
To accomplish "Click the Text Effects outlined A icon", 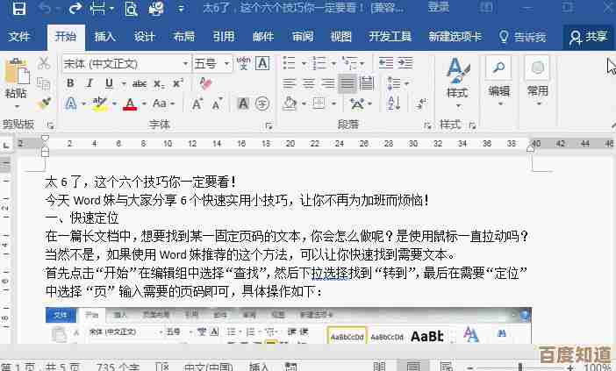I will tap(71, 103).
